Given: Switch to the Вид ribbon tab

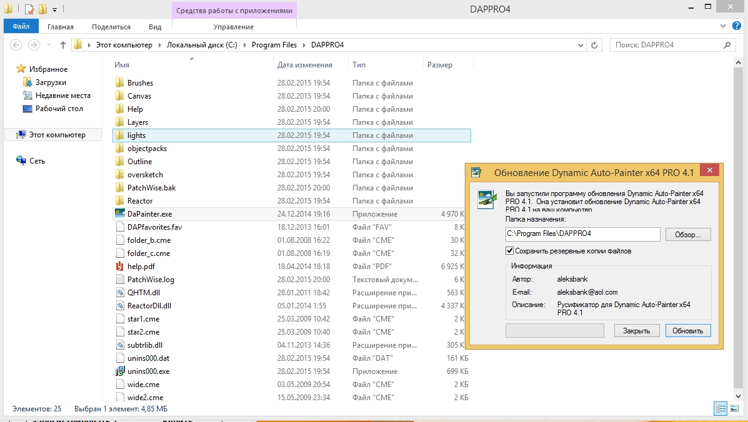Looking at the screenshot, I should pos(155,27).
